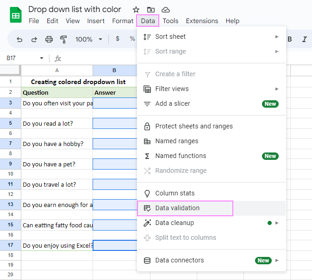Click the Data validation icon

coord(147,208)
